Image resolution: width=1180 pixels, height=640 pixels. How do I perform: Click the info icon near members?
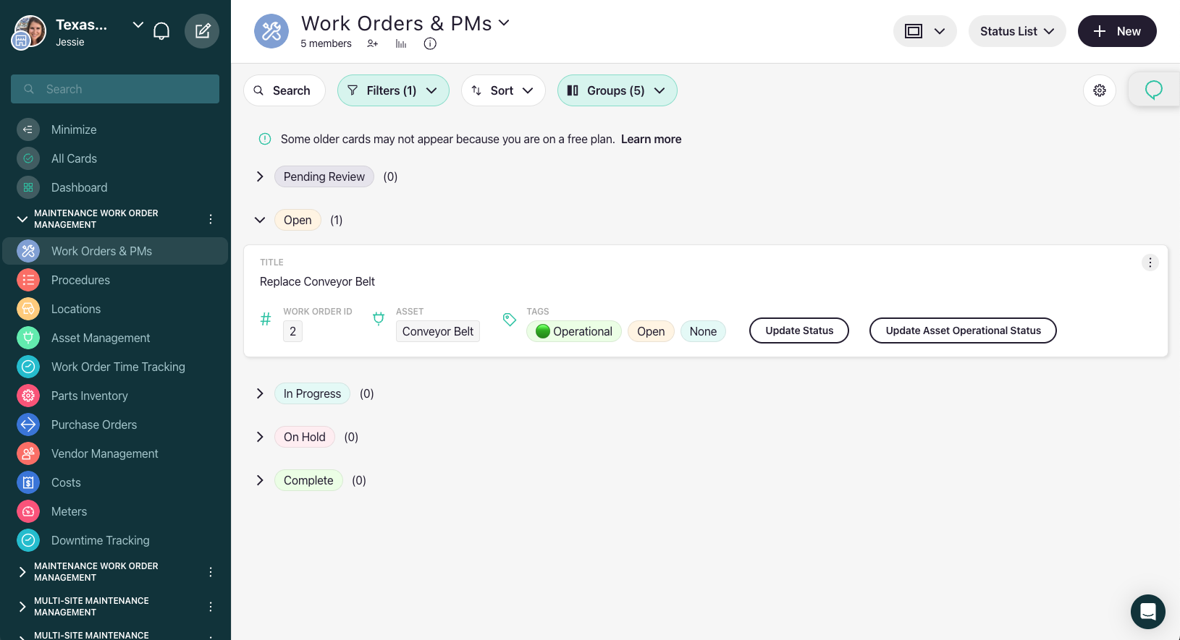click(x=430, y=43)
